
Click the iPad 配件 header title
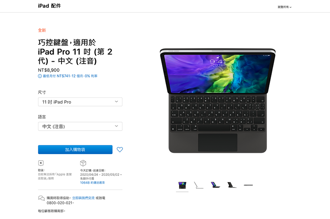click(x=49, y=6)
